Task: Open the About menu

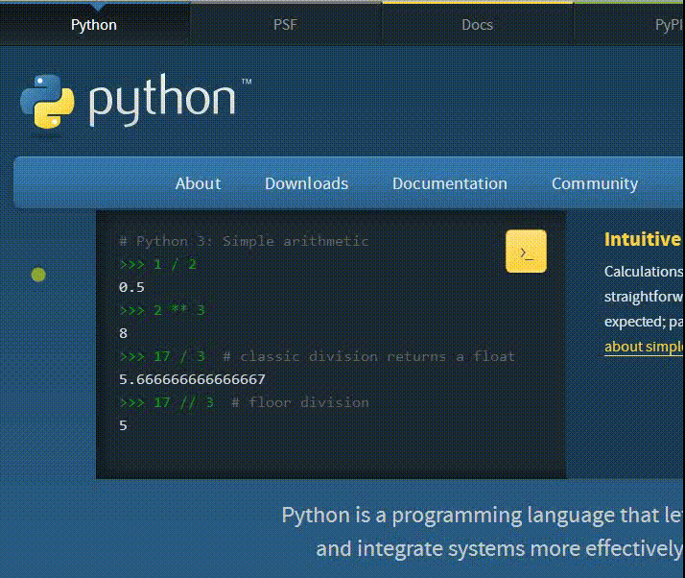Action: (x=198, y=183)
